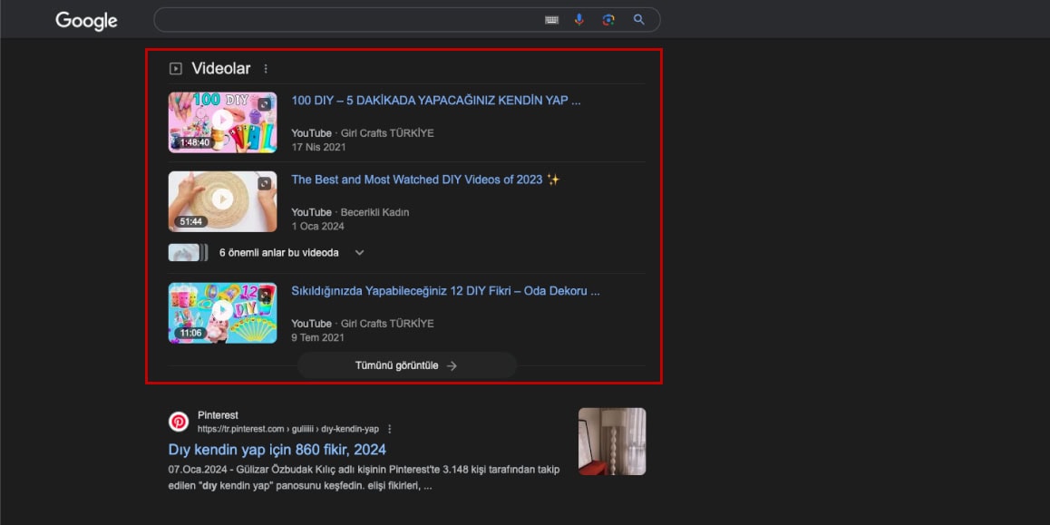Click the Pinterest result image thumbnail
Screen dimensions: 1050x525
612,442
